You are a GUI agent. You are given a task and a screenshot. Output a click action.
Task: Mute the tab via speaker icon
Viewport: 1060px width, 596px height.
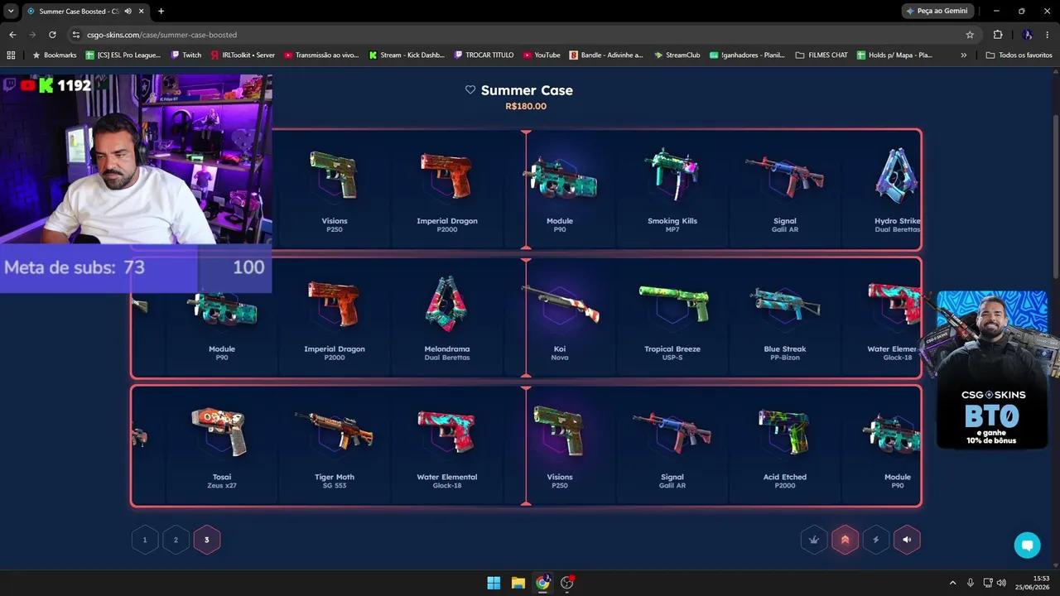click(x=128, y=11)
